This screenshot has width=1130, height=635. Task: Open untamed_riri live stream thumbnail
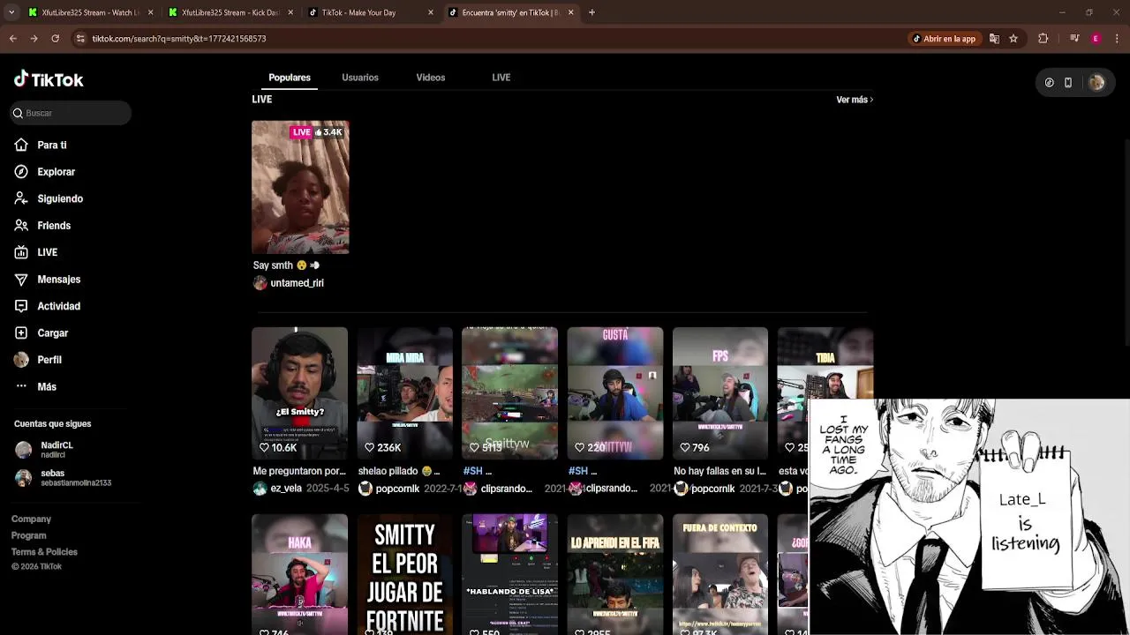coord(300,187)
